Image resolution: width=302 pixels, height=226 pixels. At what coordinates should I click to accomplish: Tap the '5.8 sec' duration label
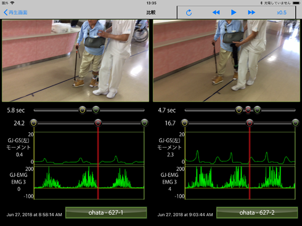[16, 110]
